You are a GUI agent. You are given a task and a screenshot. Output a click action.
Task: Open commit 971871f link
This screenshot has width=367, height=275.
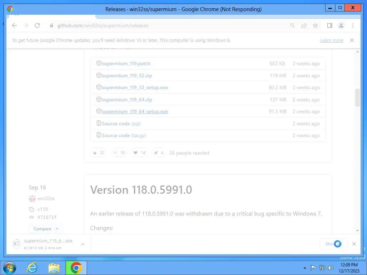47,217
